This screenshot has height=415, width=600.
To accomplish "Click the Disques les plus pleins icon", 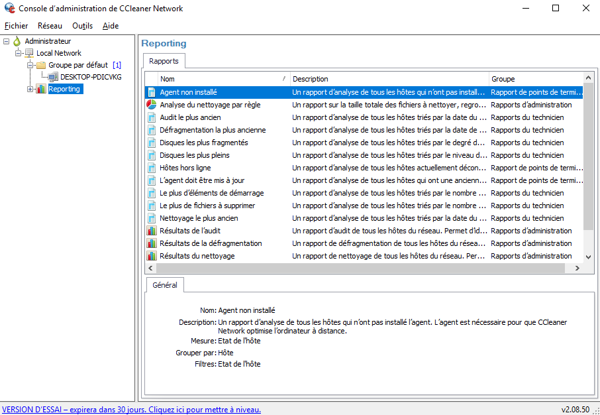I will click(152, 155).
